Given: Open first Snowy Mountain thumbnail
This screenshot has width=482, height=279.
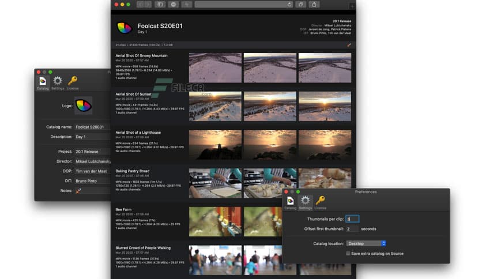Looking at the screenshot, I should point(215,67).
